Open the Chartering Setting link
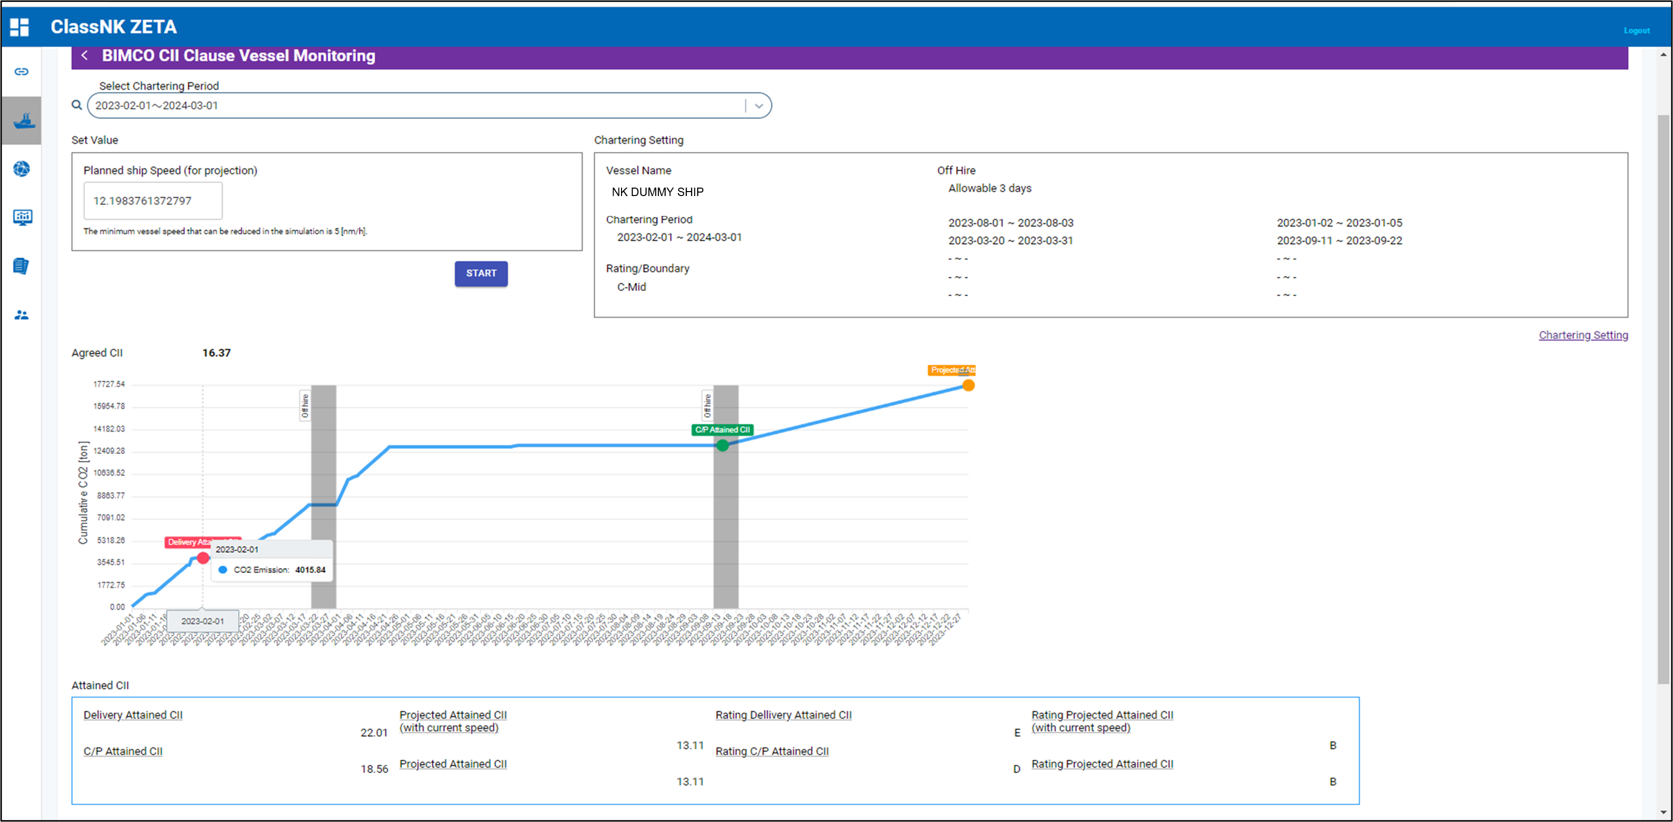 1583,335
